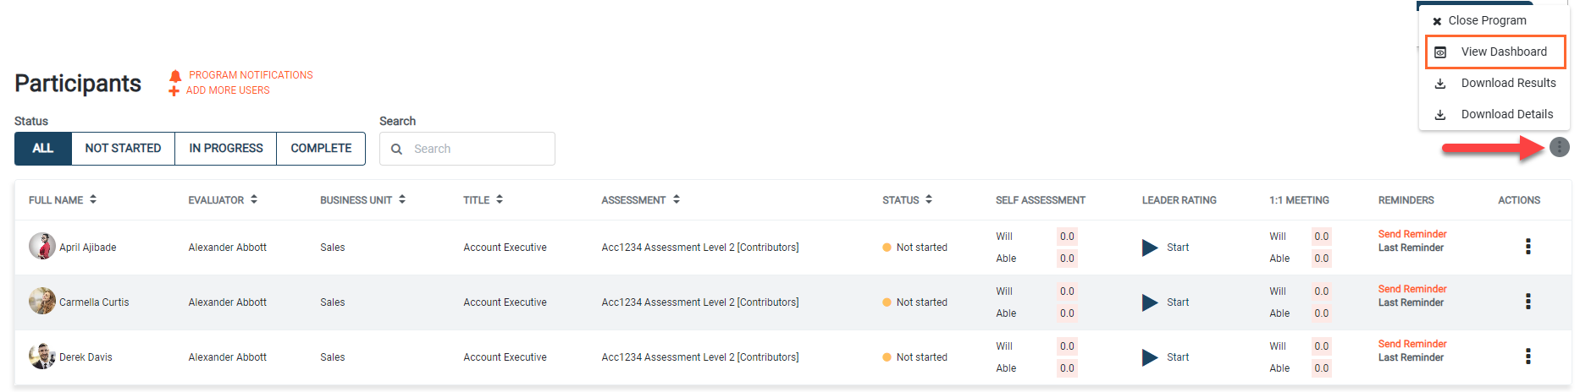Select the Not Started status filter
This screenshot has height=392, width=1580.
[x=123, y=149]
